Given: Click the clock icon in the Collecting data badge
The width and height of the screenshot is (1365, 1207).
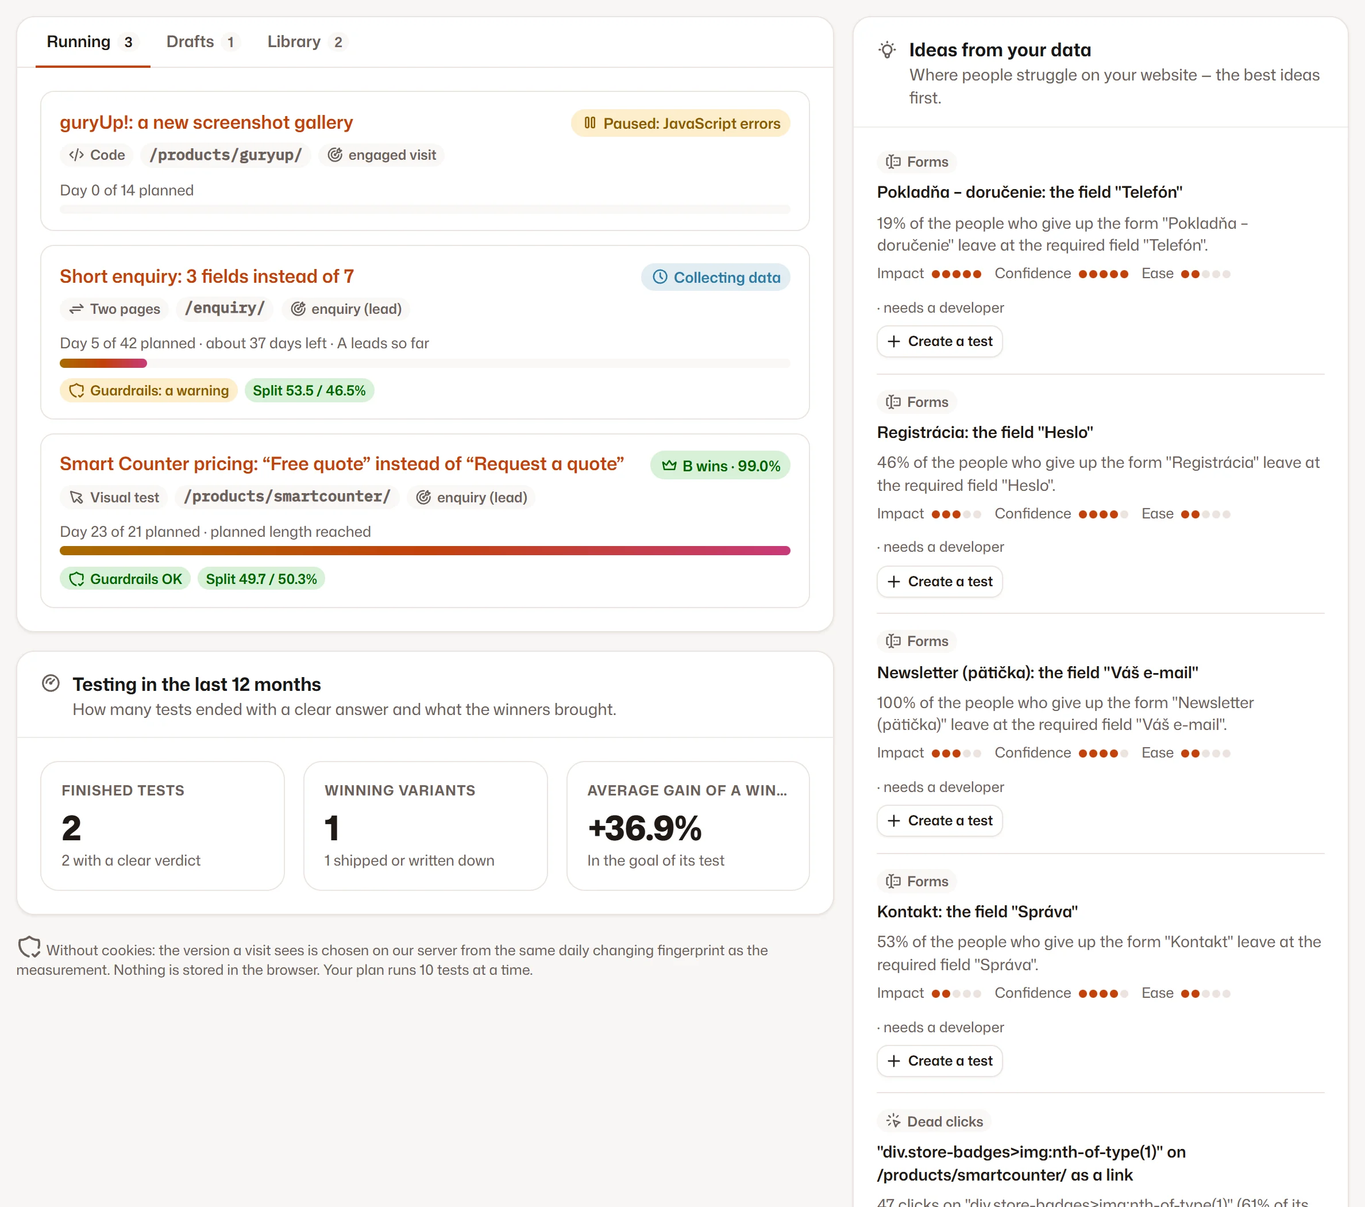Looking at the screenshot, I should tap(660, 276).
